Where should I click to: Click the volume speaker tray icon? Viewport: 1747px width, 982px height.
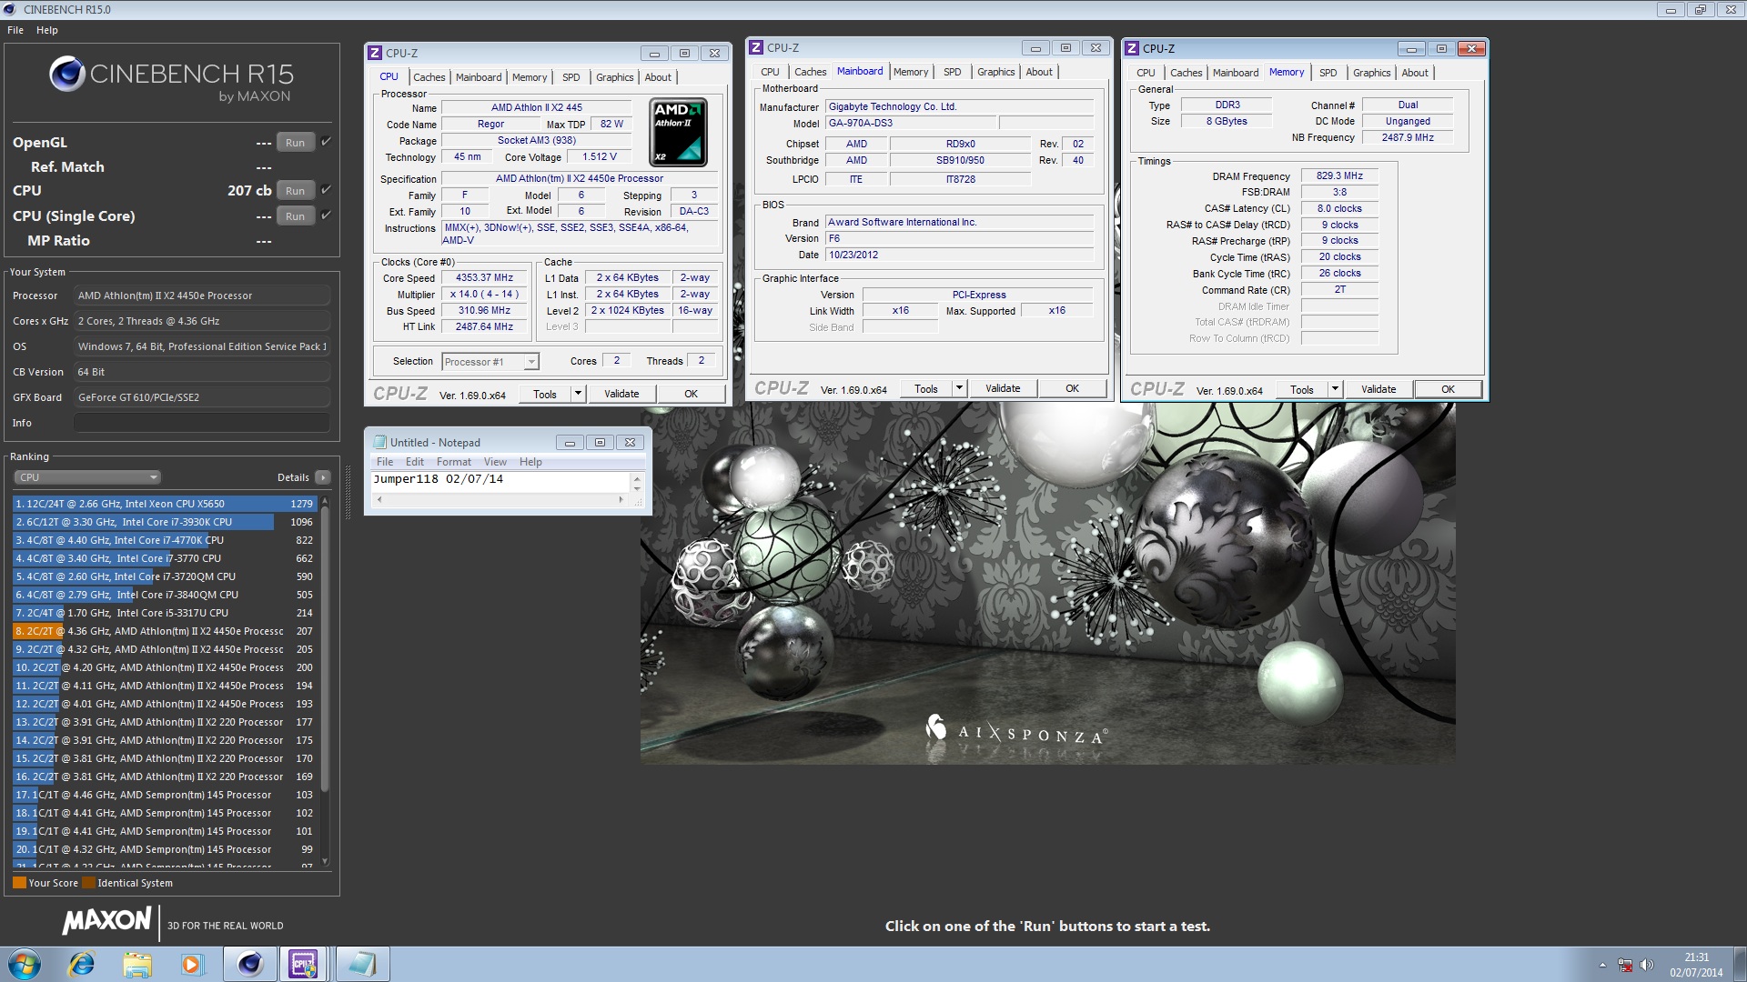click(x=1646, y=965)
